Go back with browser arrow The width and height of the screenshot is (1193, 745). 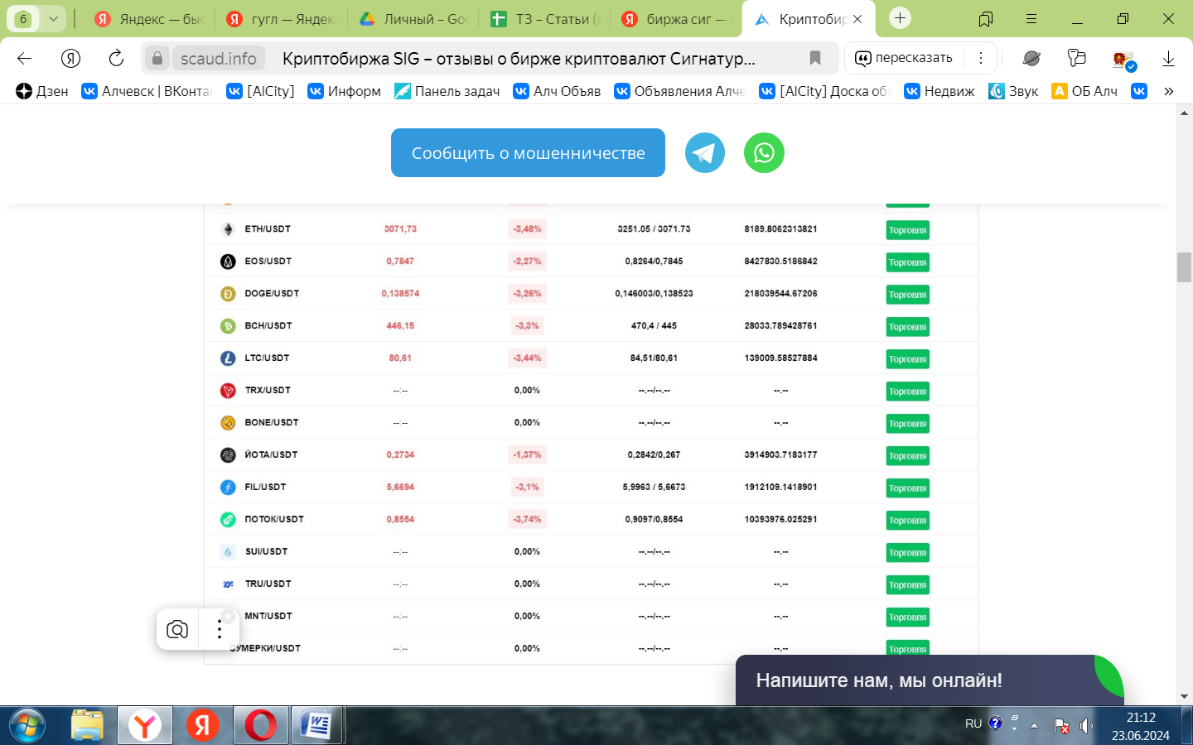tap(25, 58)
